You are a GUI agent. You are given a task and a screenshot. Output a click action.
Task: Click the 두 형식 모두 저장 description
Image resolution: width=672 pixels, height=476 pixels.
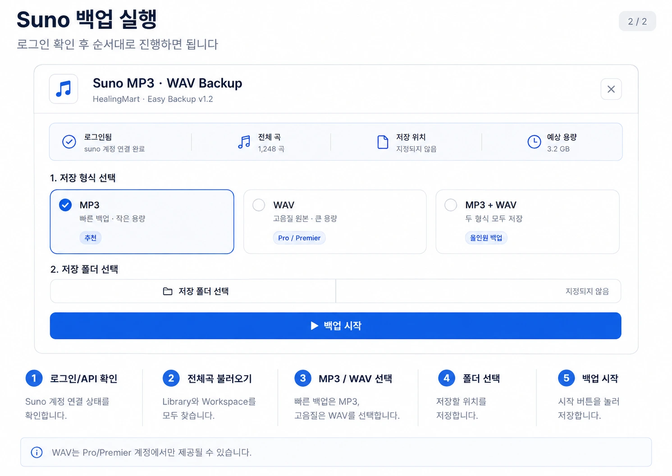(494, 218)
